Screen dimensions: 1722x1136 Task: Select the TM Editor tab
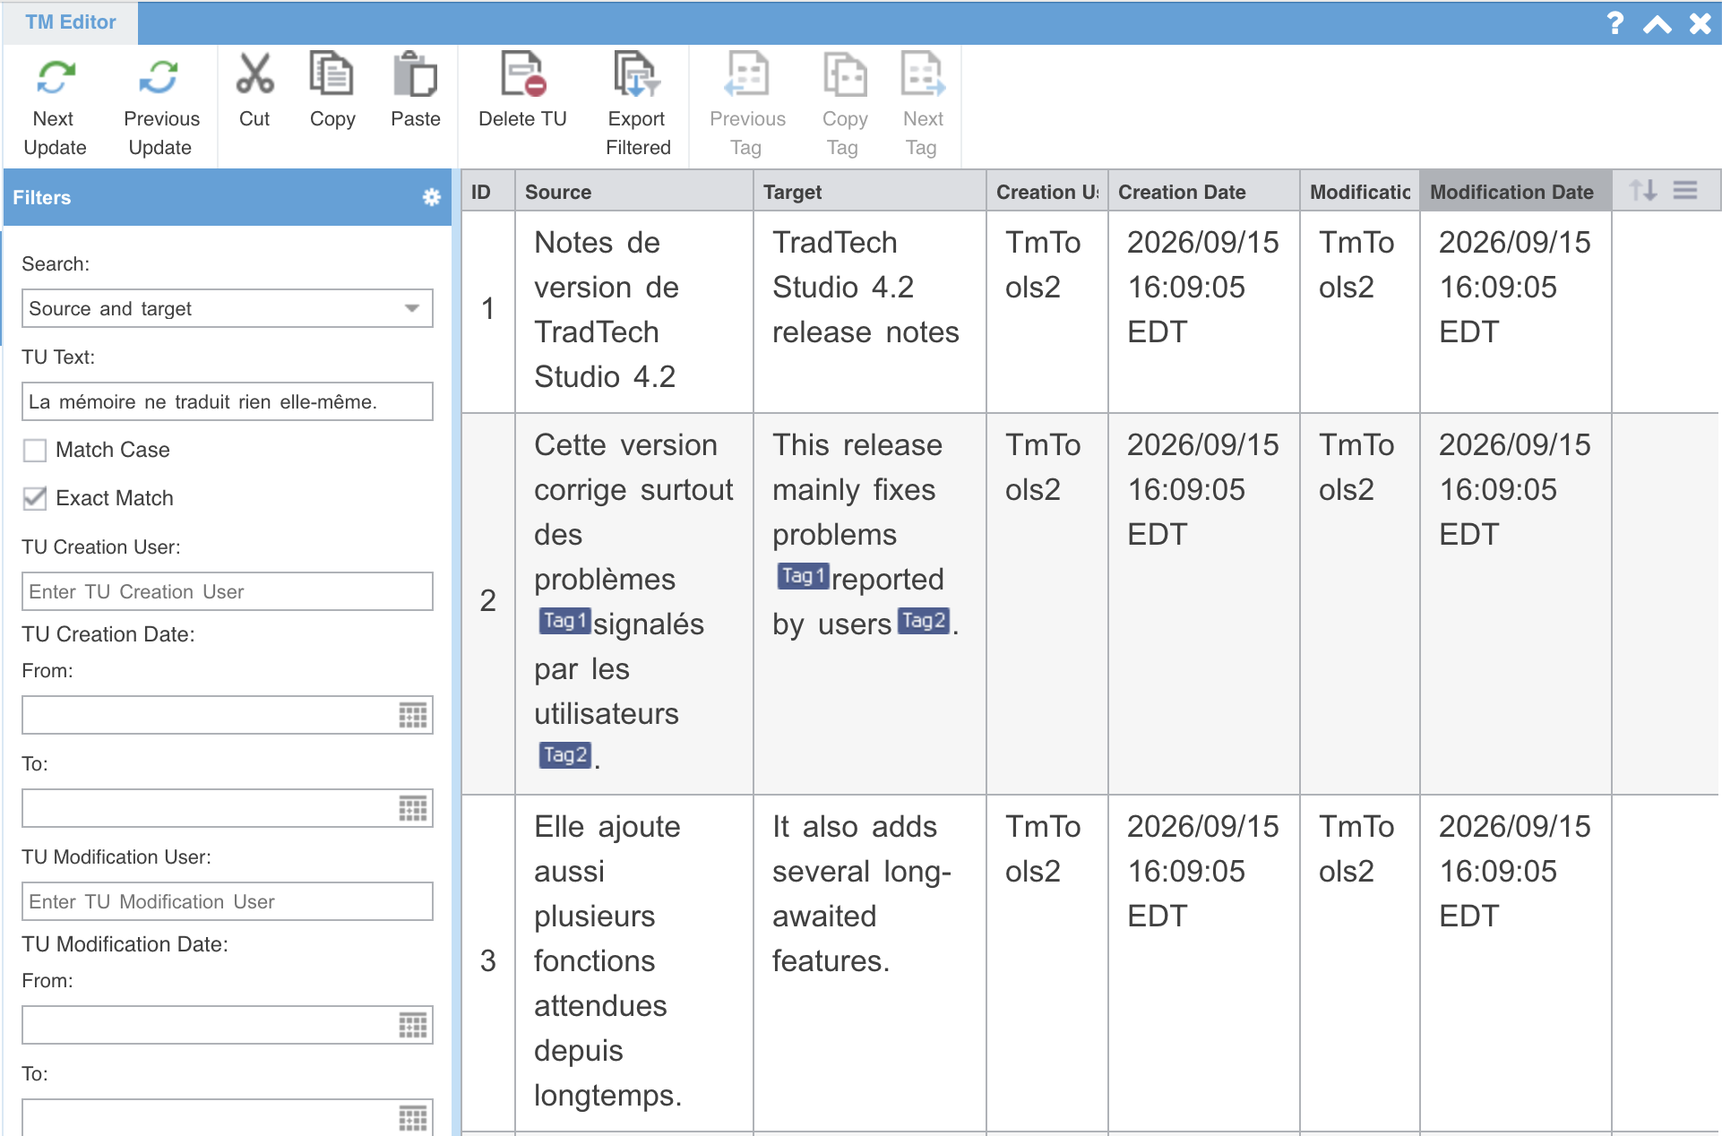71,22
